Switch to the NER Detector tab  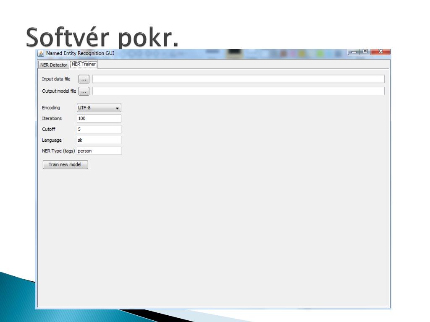[x=53, y=65]
